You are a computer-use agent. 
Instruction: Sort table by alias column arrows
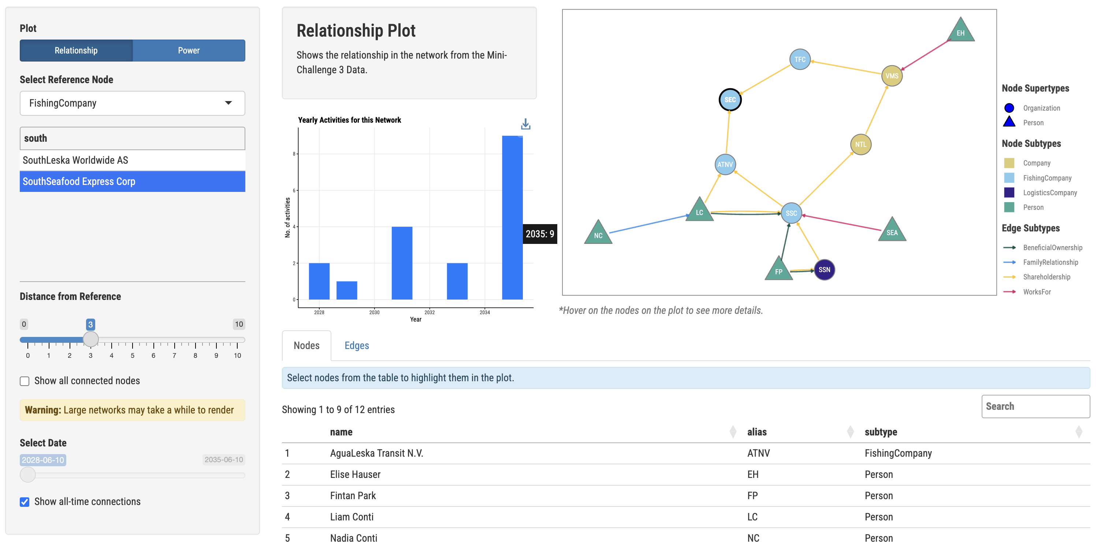click(x=850, y=432)
